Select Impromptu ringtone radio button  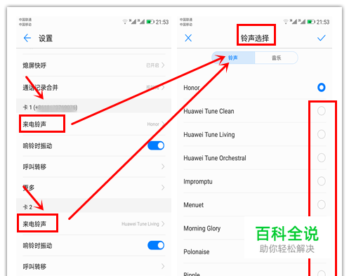point(321,181)
